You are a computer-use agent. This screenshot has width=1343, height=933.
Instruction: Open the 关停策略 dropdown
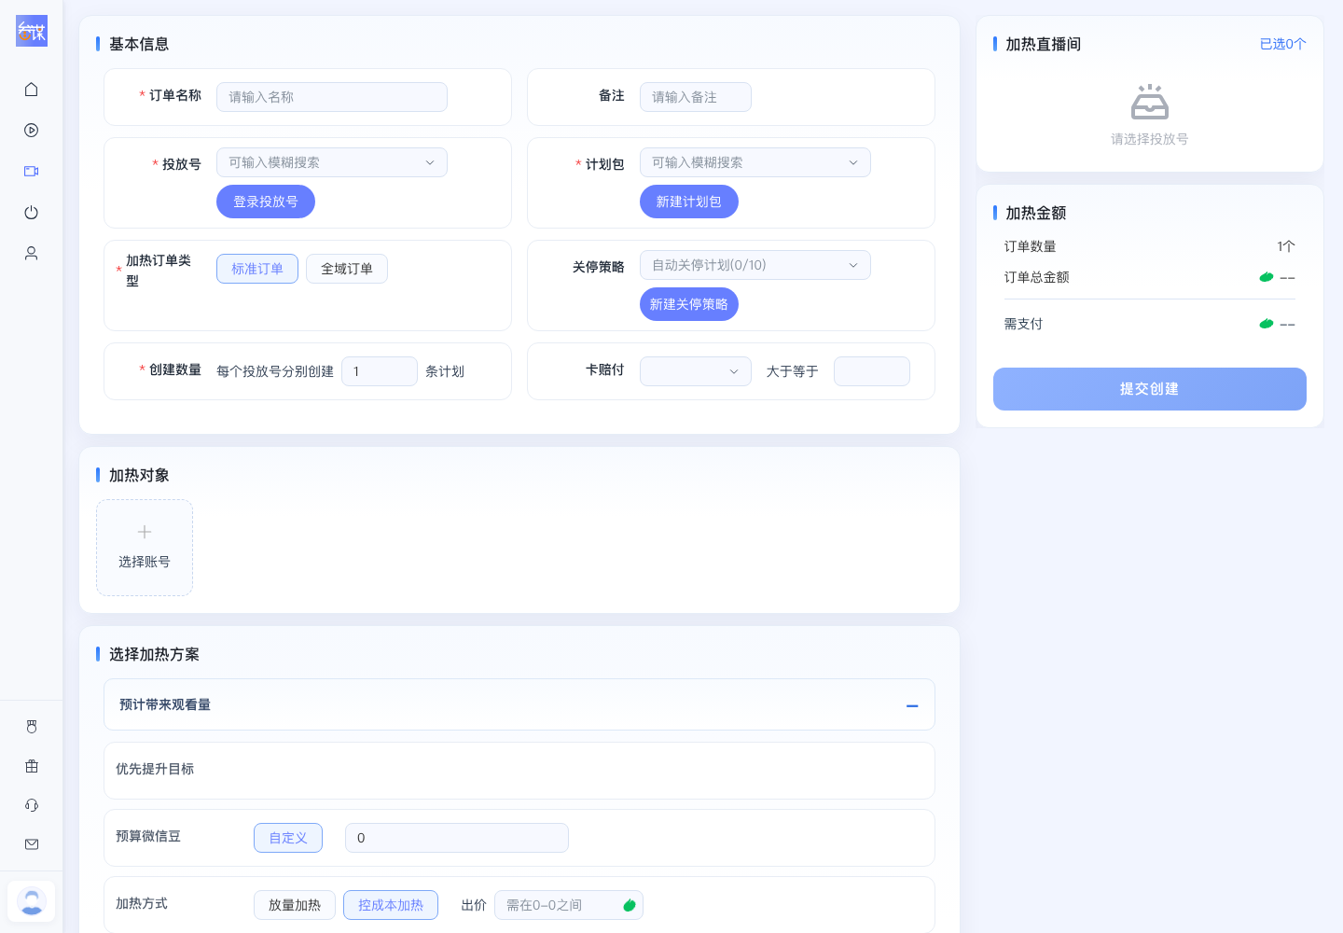tap(755, 265)
